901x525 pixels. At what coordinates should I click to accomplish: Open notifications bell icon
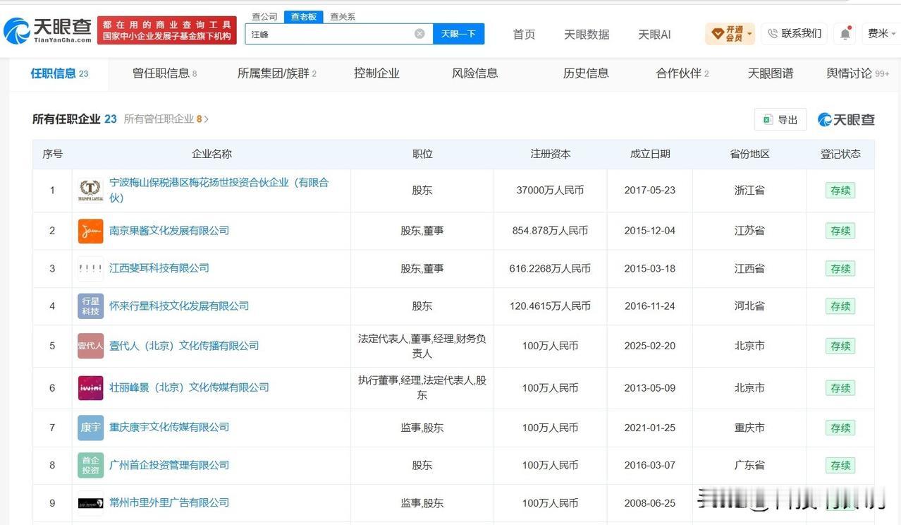pos(845,33)
